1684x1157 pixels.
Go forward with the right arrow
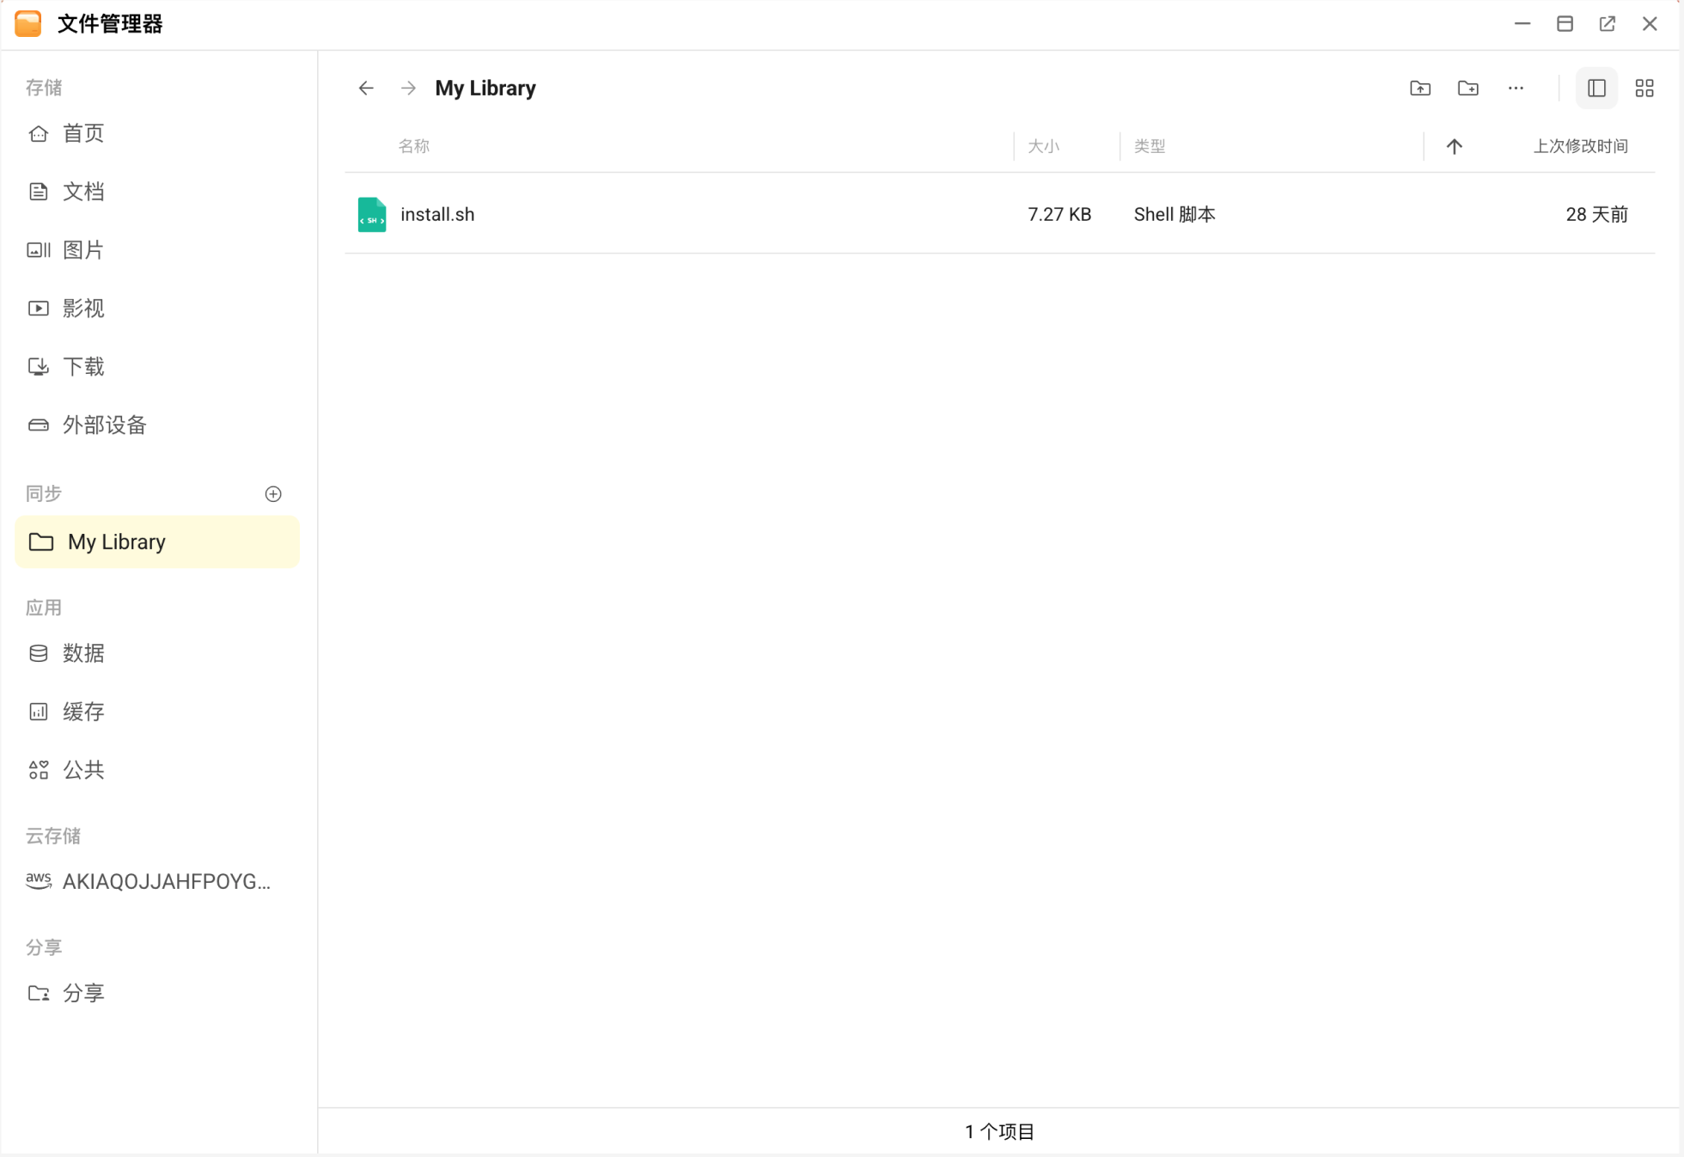[408, 88]
